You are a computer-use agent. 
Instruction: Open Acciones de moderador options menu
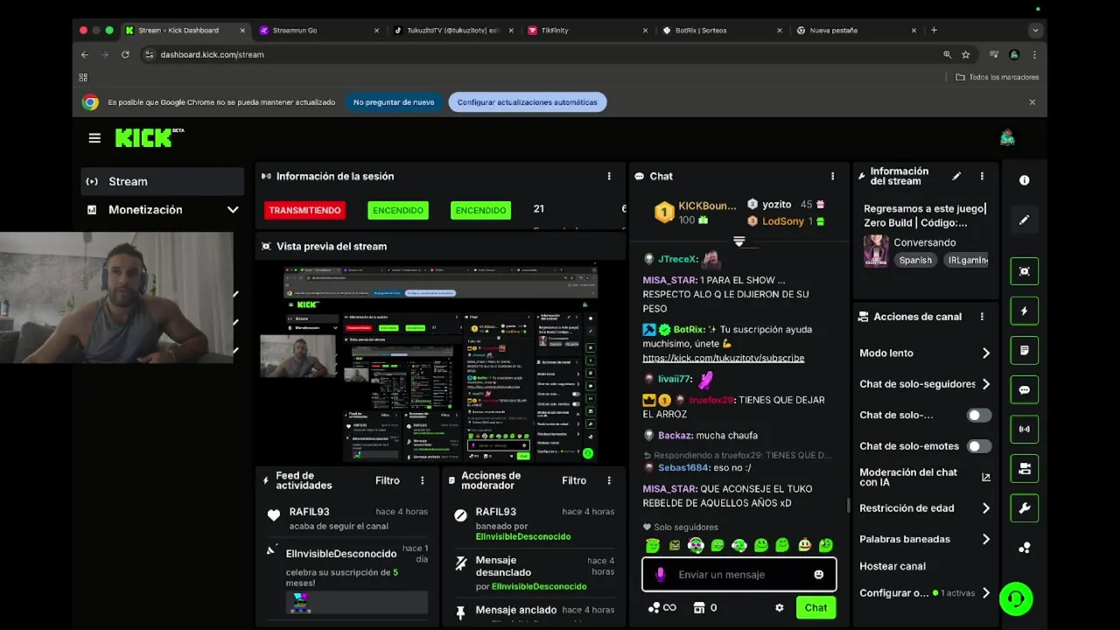click(x=609, y=480)
